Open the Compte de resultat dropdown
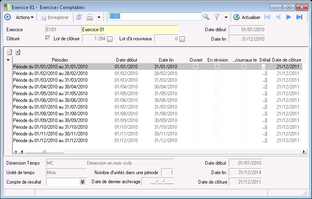312x199 pixels. pos(83,182)
